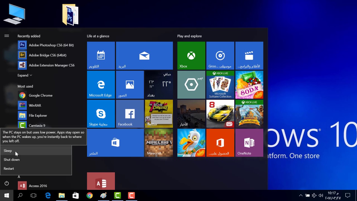Open the OneNote tile
Image resolution: width=357 pixels, height=201 pixels.
coord(249,143)
